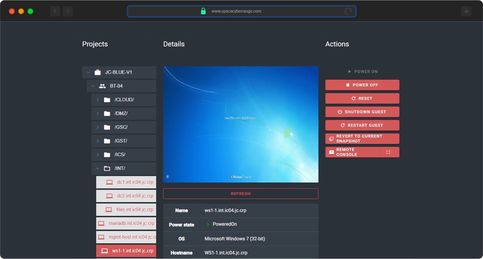Screen dimensions: 483x259
Task: Click the JC-BLUE-V1 briefcase icon
Action: [98, 72]
